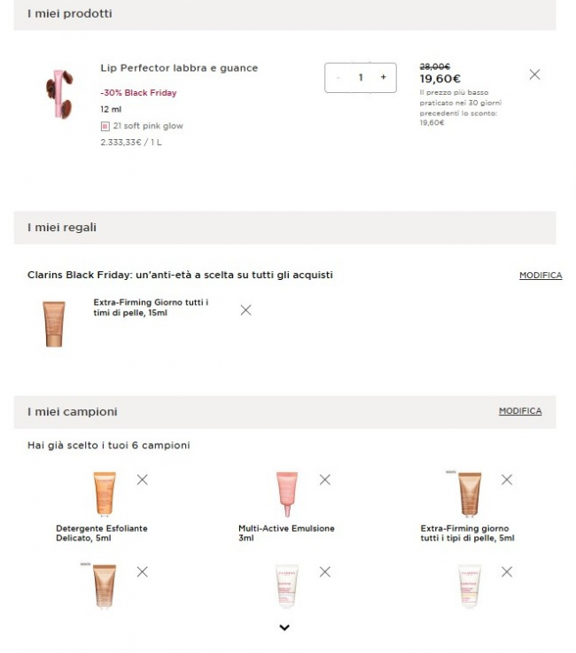This screenshot has height=653, width=576.
Task: Delete the second-row left sample
Action: point(142,572)
